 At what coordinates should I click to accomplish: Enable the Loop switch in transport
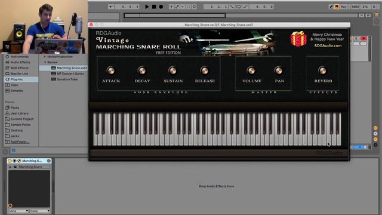pyautogui.click(x=239, y=7)
